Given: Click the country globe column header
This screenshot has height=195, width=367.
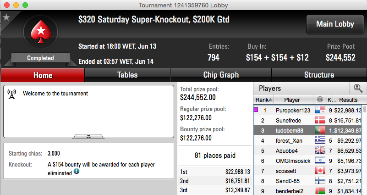Looking at the screenshot, I should pos(320,100).
